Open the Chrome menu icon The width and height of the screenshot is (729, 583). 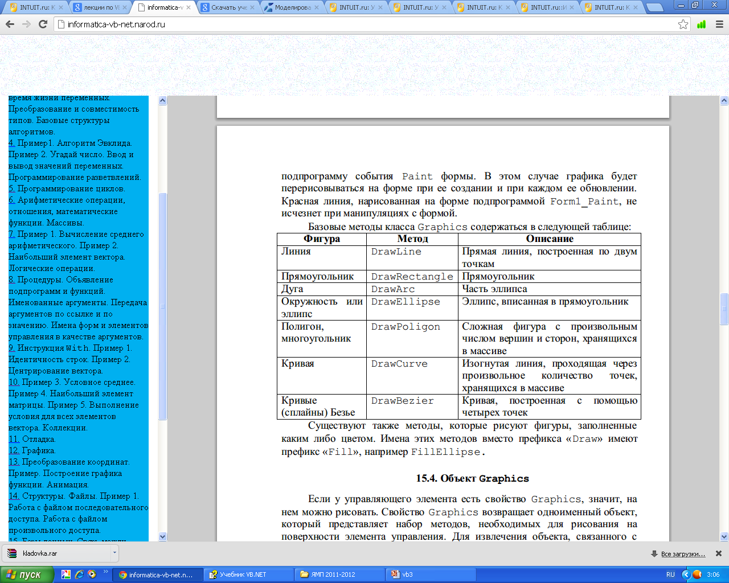[719, 24]
